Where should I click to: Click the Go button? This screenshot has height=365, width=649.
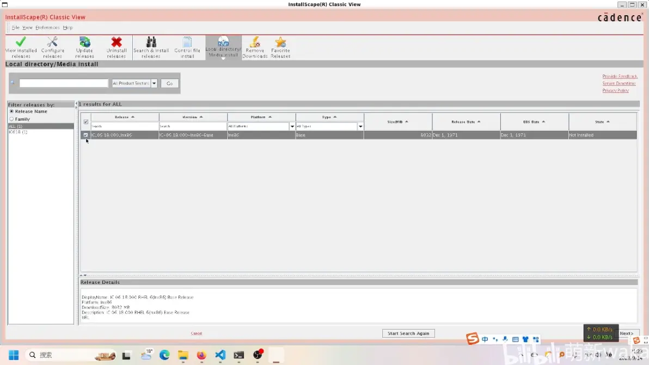click(169, 83)
